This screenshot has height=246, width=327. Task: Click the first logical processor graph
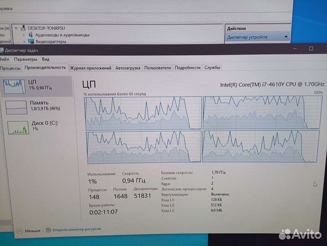click(143, 113)
